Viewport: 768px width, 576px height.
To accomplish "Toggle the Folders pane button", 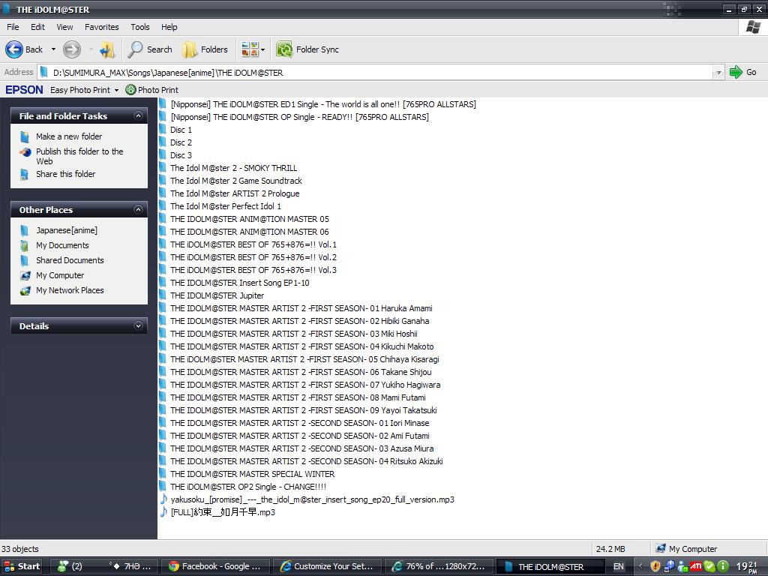I will pyautogui.click(x=205, y=49).
